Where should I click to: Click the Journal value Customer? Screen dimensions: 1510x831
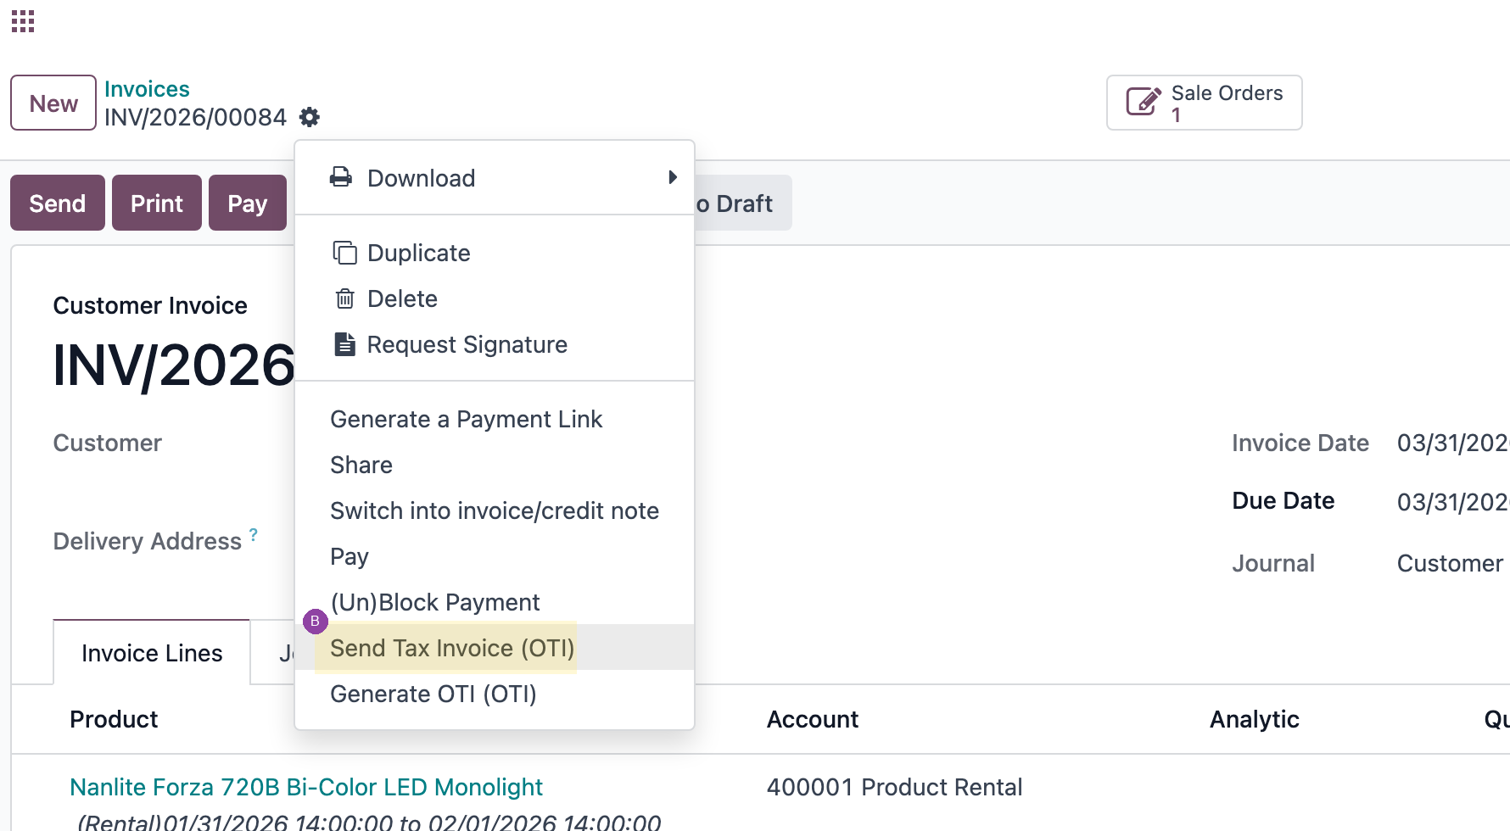coord(1450,563)
